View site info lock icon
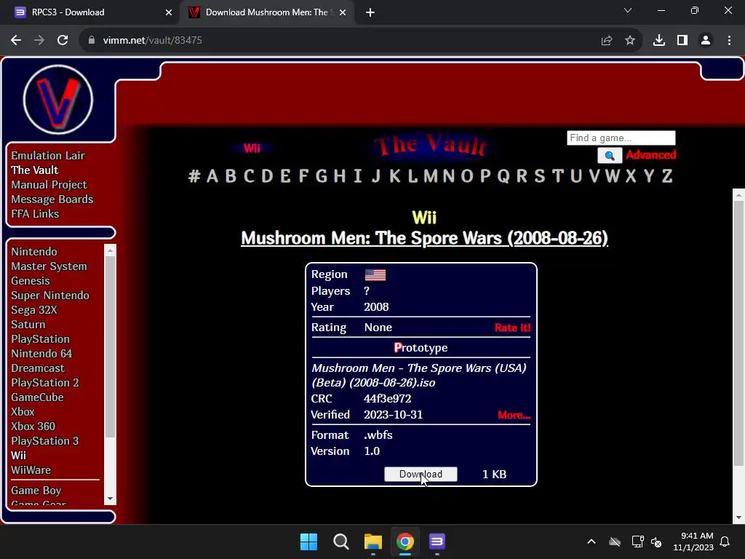 [x=92, y=41]
